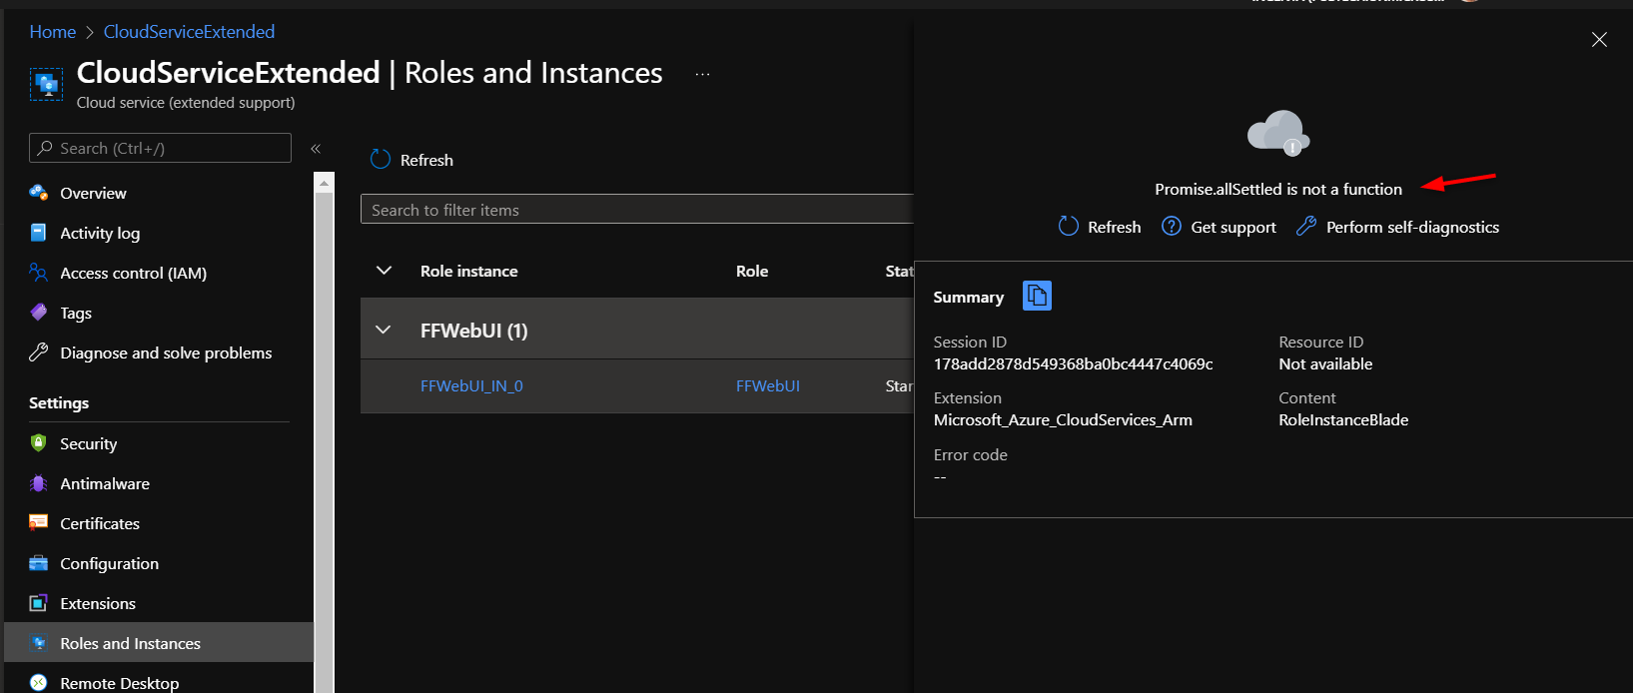Click the Get support question mark icon
This screenshot has width=1633, height=693.
pos(1172,227)
